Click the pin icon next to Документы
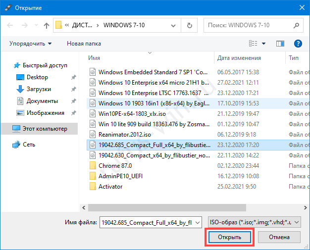Viewport: 310px width, 250px height. click(74, 101)
